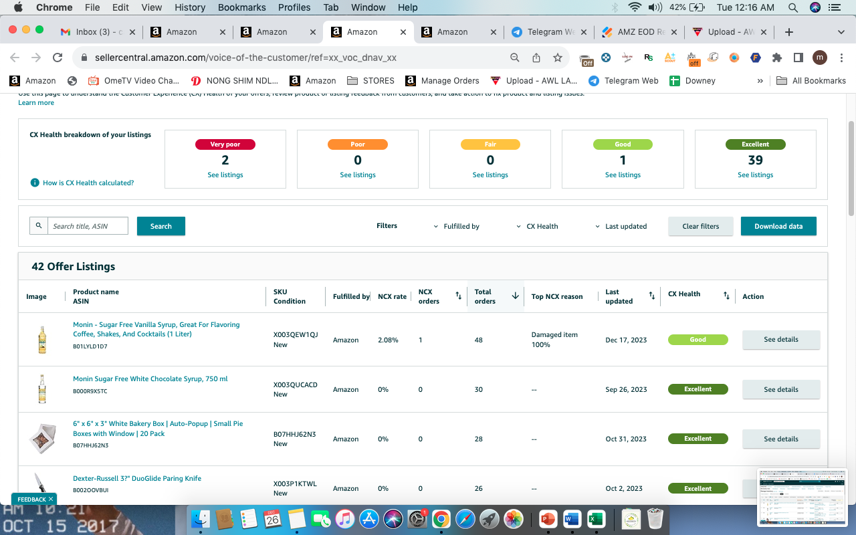Click the screenshot preview thumbnail at bottom right
This screenshot has width=856, height=535.
tap(803, 498)
